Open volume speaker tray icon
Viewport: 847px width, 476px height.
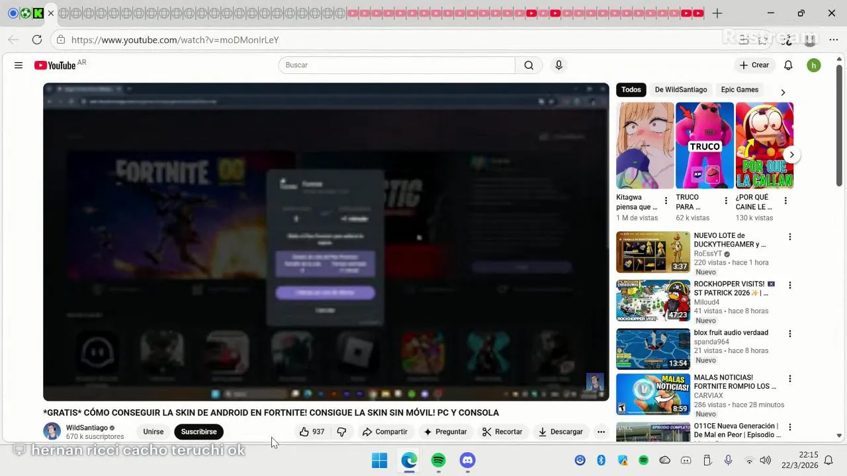[766, 460]
